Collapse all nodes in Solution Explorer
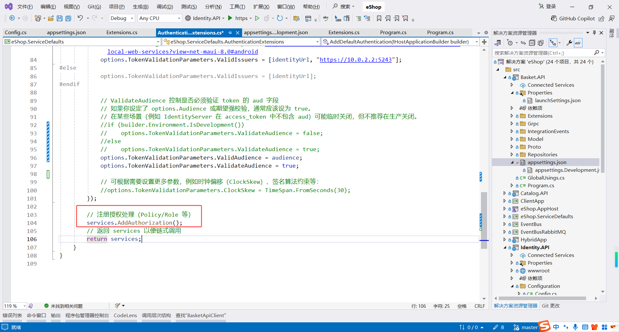This screenshot has height=332, width=619. point(532,43)
